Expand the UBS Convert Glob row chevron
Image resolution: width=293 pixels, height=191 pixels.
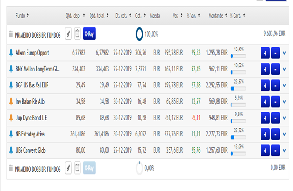[x=284, y=149]
